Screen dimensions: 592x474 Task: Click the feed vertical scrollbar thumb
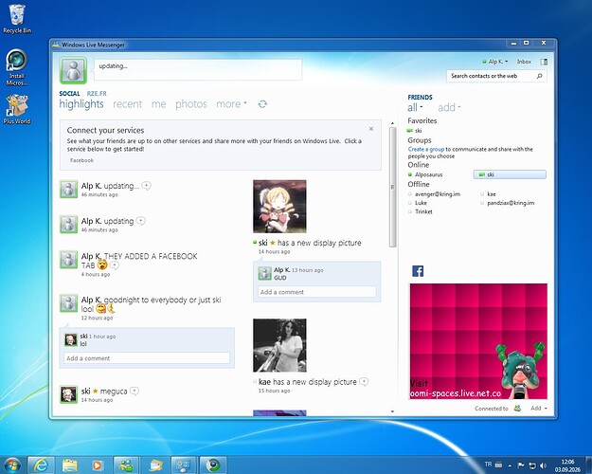392,187
